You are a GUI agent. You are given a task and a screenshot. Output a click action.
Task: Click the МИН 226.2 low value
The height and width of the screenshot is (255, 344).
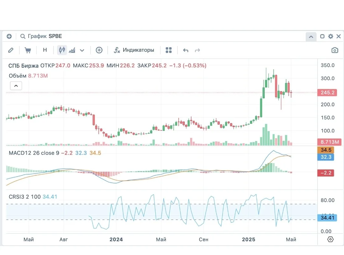(x=120, y=65)
